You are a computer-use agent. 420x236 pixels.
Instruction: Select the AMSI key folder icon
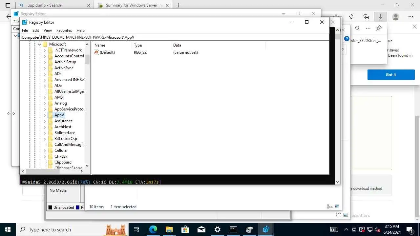coord(51,97)
